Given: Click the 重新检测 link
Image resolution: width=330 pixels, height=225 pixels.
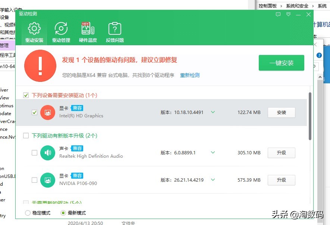Looking at the screenshot, I should (x=190, y=75).
